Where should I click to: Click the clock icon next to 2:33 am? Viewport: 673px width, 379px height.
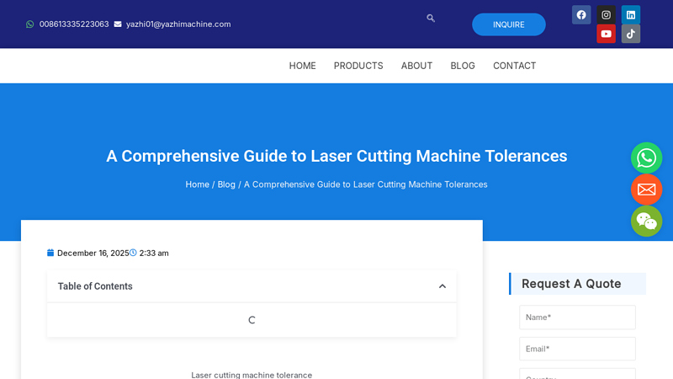tap(133, 253)
